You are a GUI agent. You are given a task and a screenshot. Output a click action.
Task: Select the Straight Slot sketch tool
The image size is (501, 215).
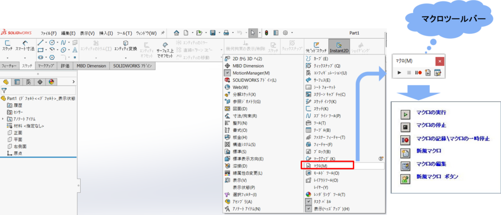coord(40,57)
